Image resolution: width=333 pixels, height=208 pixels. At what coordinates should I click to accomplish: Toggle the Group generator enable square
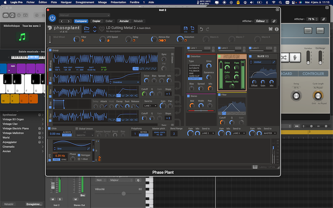tap(50, 50)
